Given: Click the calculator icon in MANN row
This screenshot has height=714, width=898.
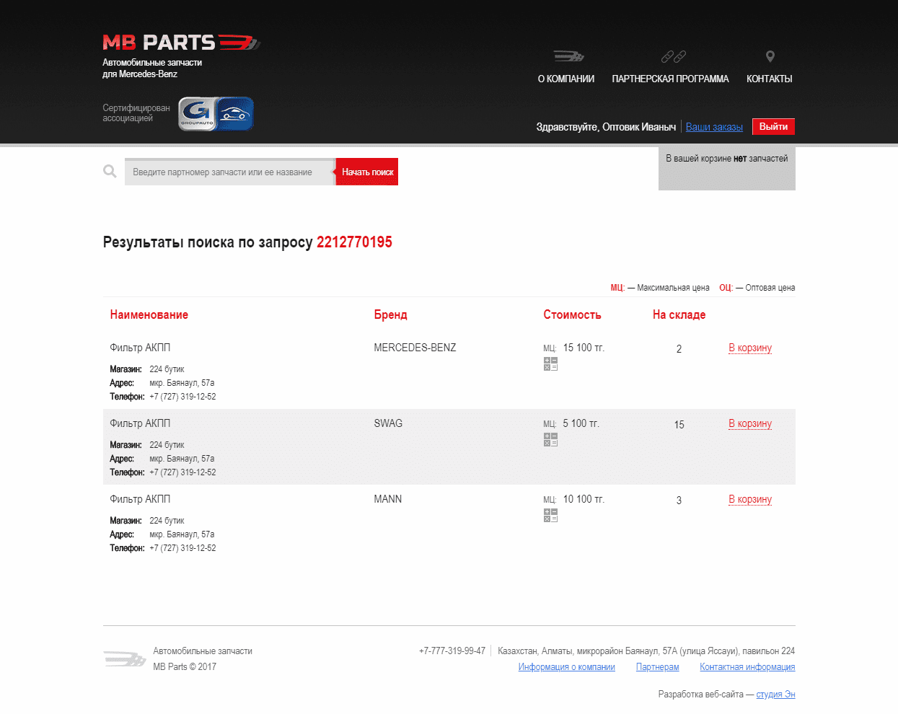Looking at the screenshot, I should pos(550,515).
